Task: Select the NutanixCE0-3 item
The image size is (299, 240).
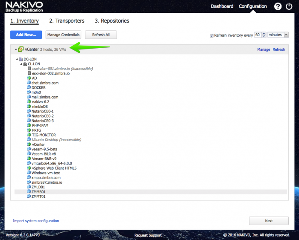Action: (x=43, y=121)
